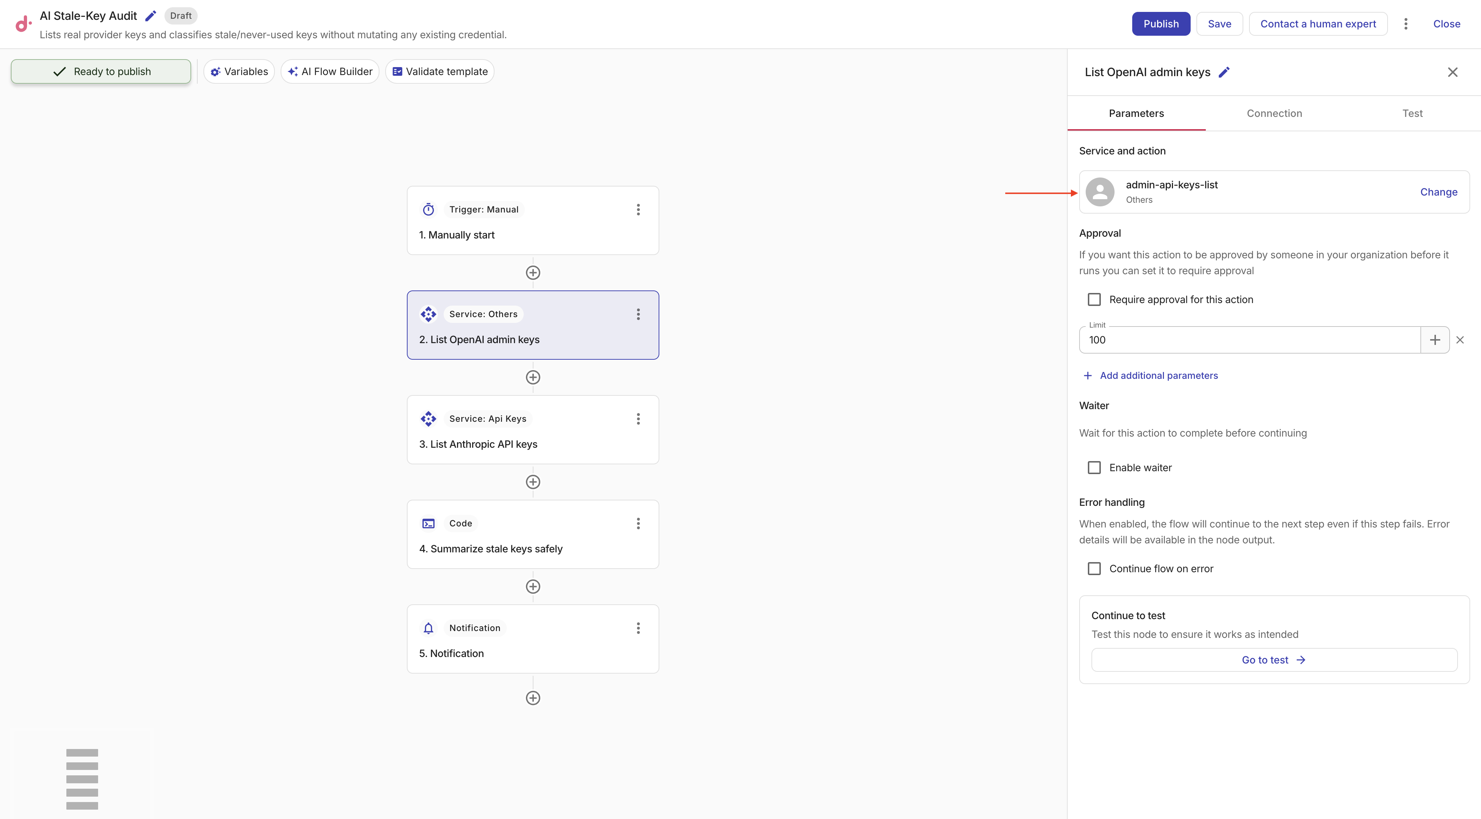Click Validate template
Screen dimensions: 1481x819
pyautogui.click(x=440, y=71)
